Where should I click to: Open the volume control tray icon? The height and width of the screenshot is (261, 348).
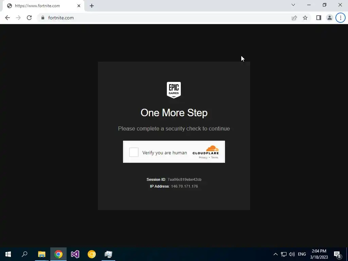click(292, 254)
